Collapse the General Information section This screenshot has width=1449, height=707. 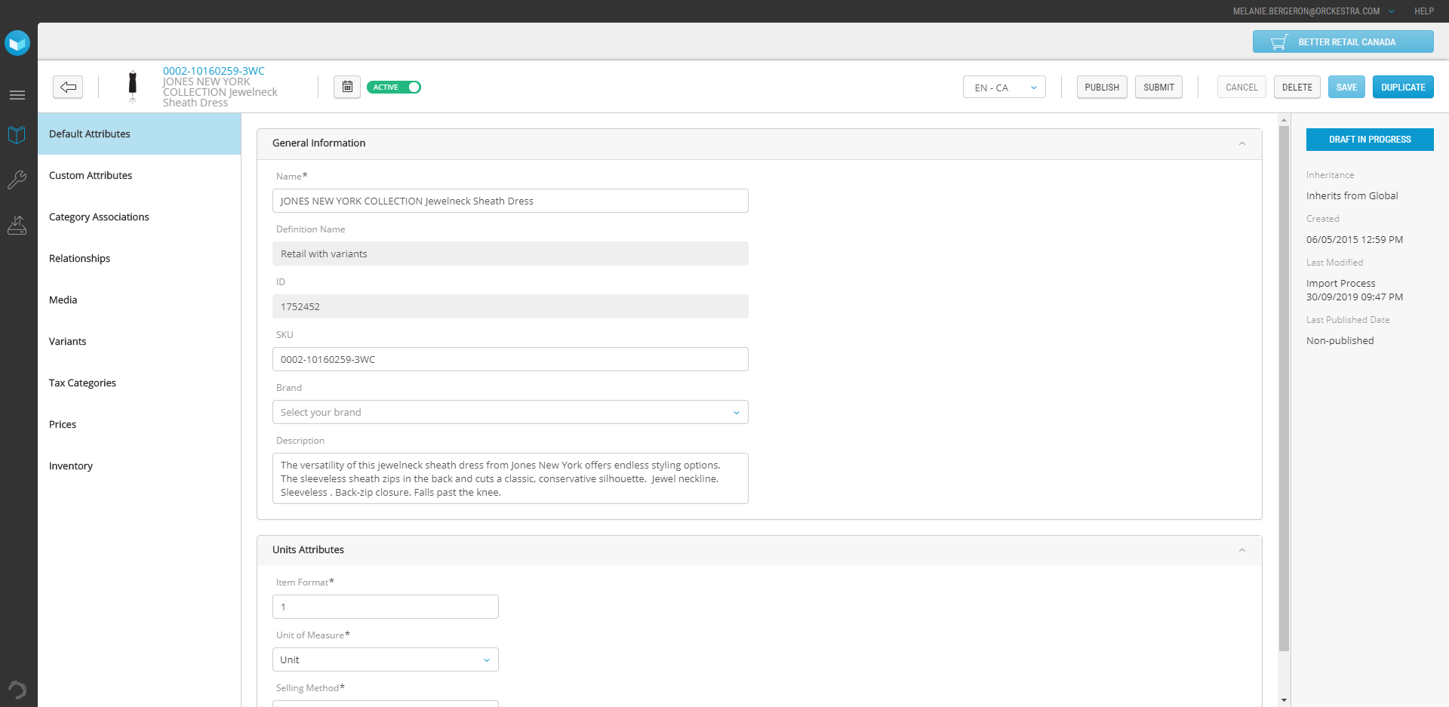tap(1241, 143)
